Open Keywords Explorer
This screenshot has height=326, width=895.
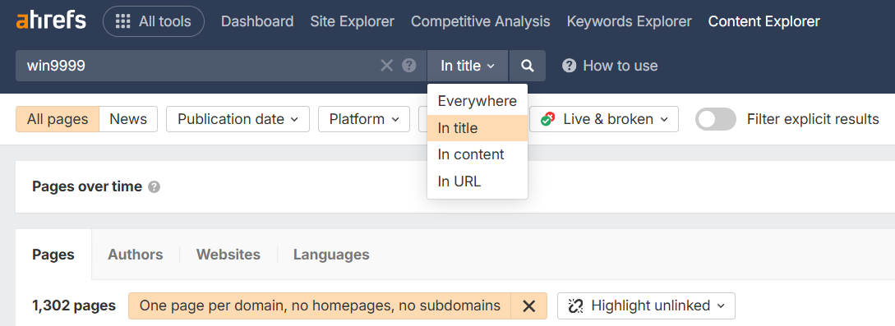click(629, 21)
